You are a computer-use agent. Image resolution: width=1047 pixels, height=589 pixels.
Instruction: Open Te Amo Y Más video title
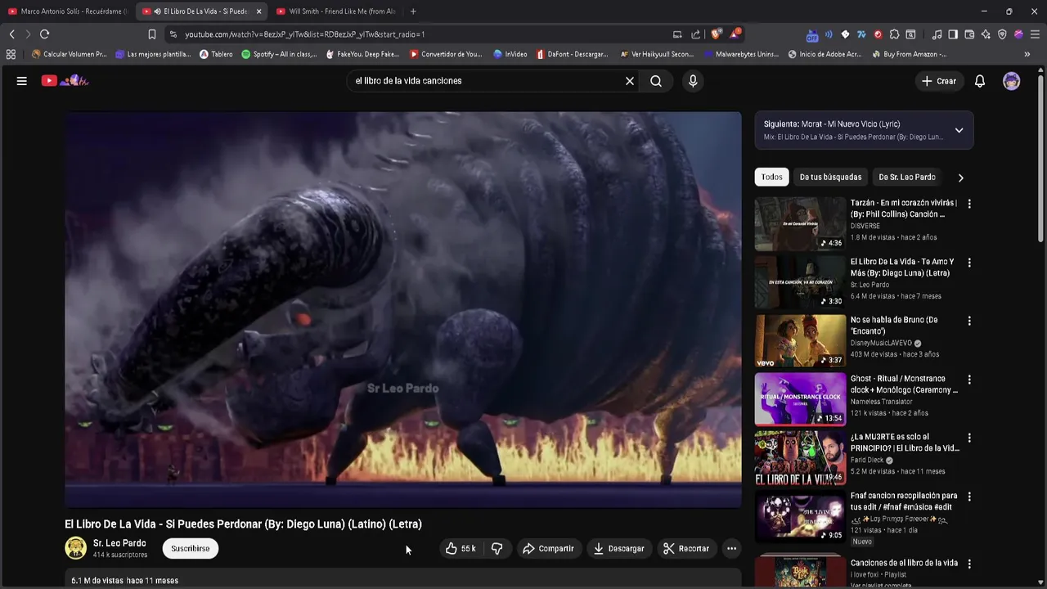coord(902,268)
